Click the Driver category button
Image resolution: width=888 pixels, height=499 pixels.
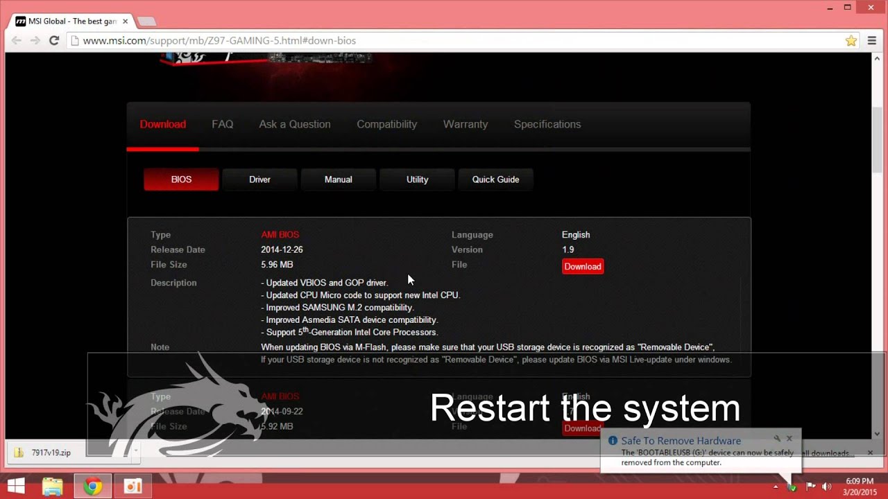click(x=259, y=180)
